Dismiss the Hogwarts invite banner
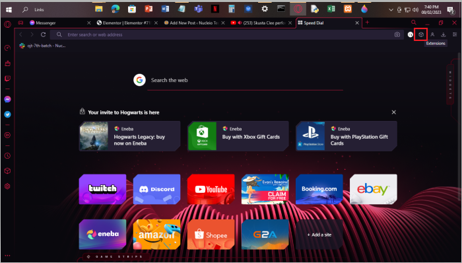 coord(393,112)
